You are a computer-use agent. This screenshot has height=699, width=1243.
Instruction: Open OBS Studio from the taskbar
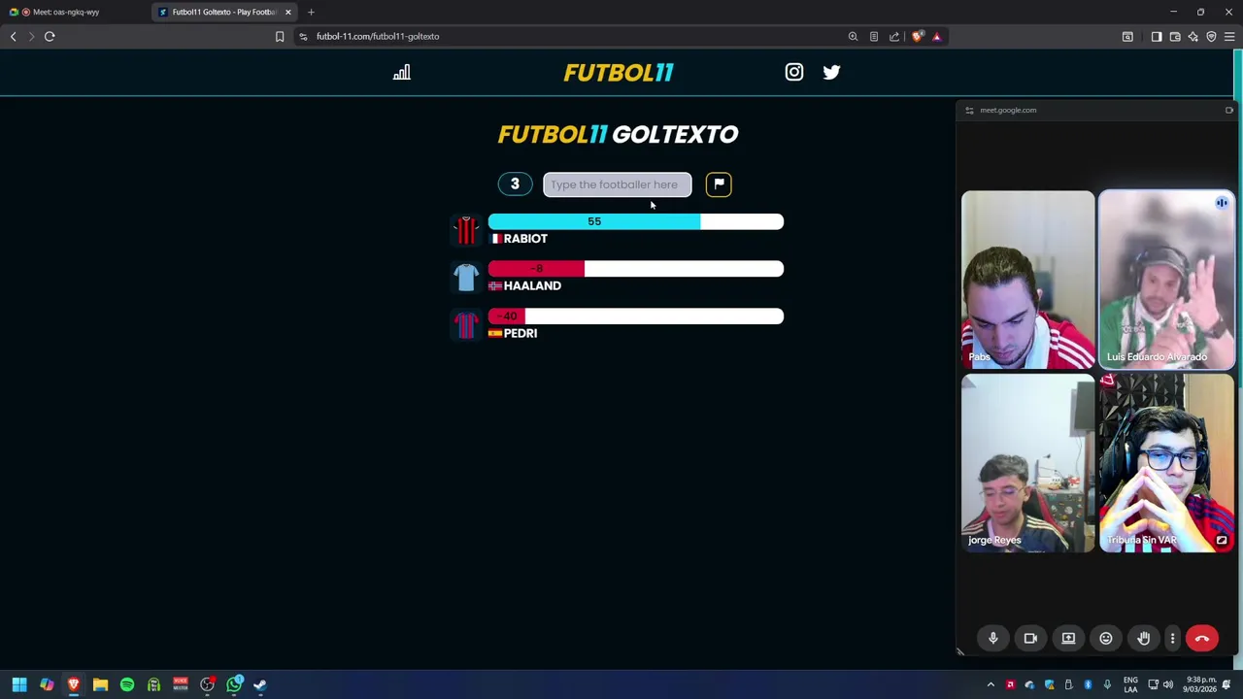207,684
